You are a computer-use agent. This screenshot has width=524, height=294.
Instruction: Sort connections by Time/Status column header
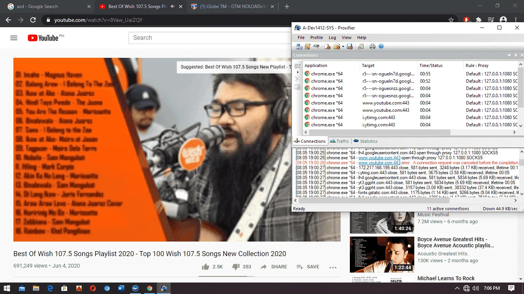coord(440,65)
